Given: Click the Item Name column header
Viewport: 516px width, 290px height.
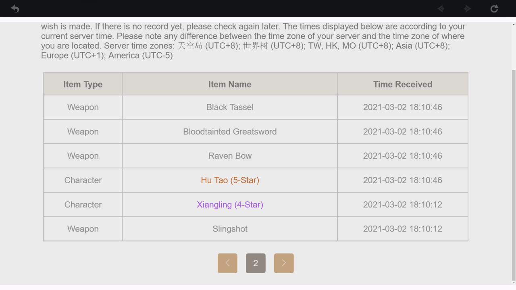Looking at the screenshot, I should coord(230,84).
